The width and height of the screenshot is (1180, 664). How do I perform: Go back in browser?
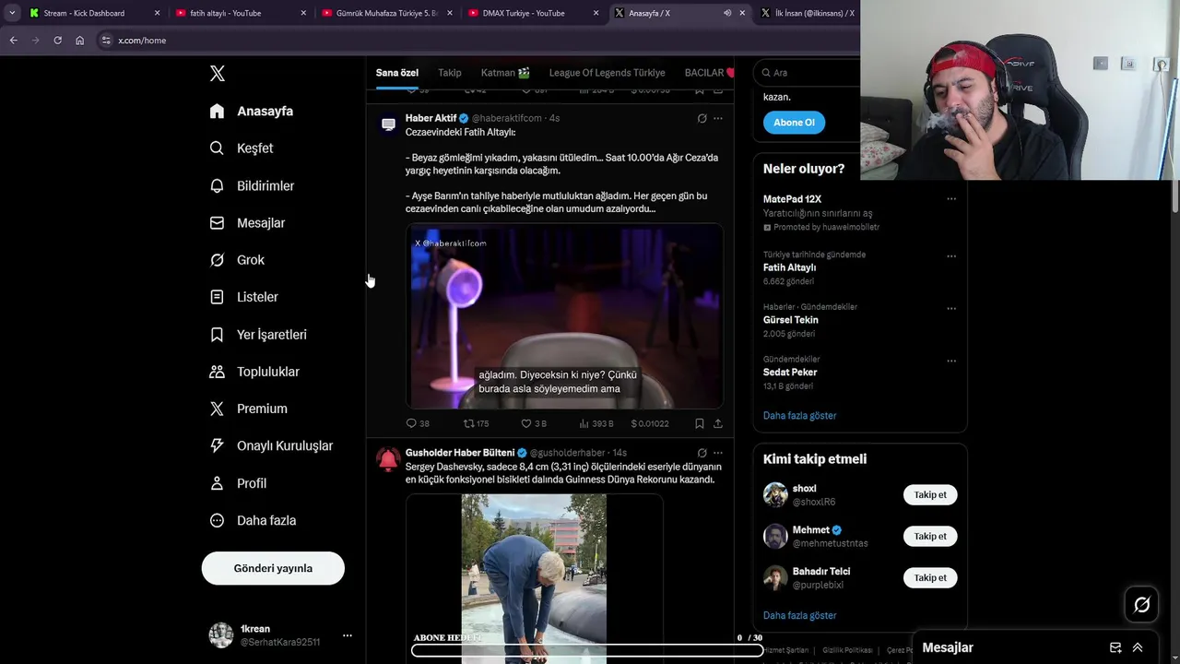(x=13, y=41)
